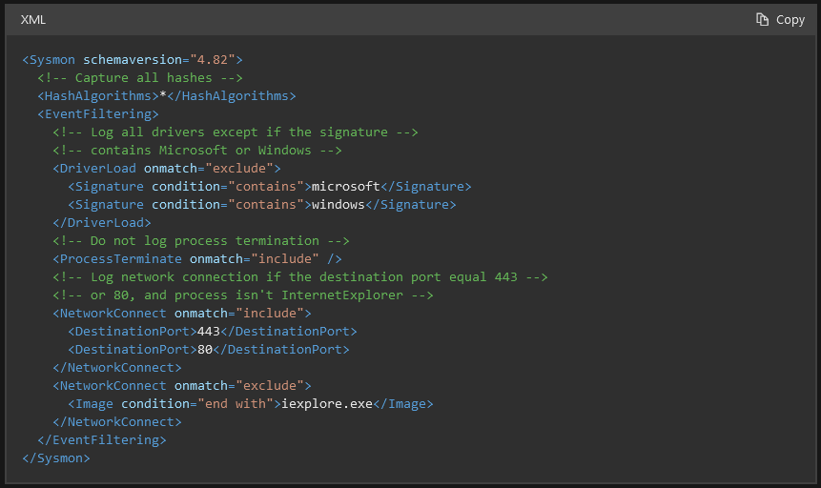Click the DestinationPort 80 line
Viewport: 821px width, 488px height.
(209, 349)
